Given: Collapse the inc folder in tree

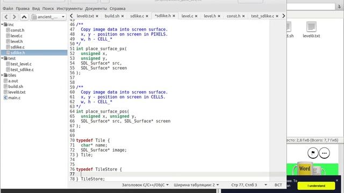Looking at the screenshot, I should [2, 25].
